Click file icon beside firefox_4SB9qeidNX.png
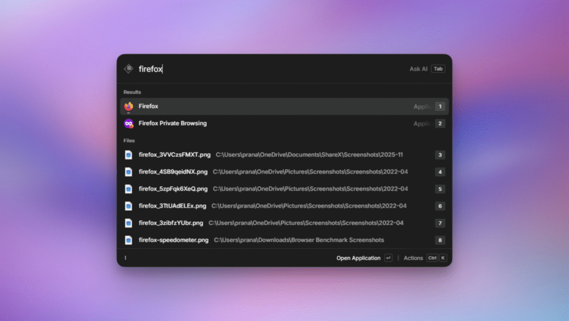This screenshot has height=321, width=569. point(128,172)
